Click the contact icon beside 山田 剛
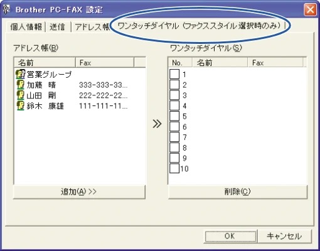Image resolution: width=320 pixels, height=251 pixels. 21,95
